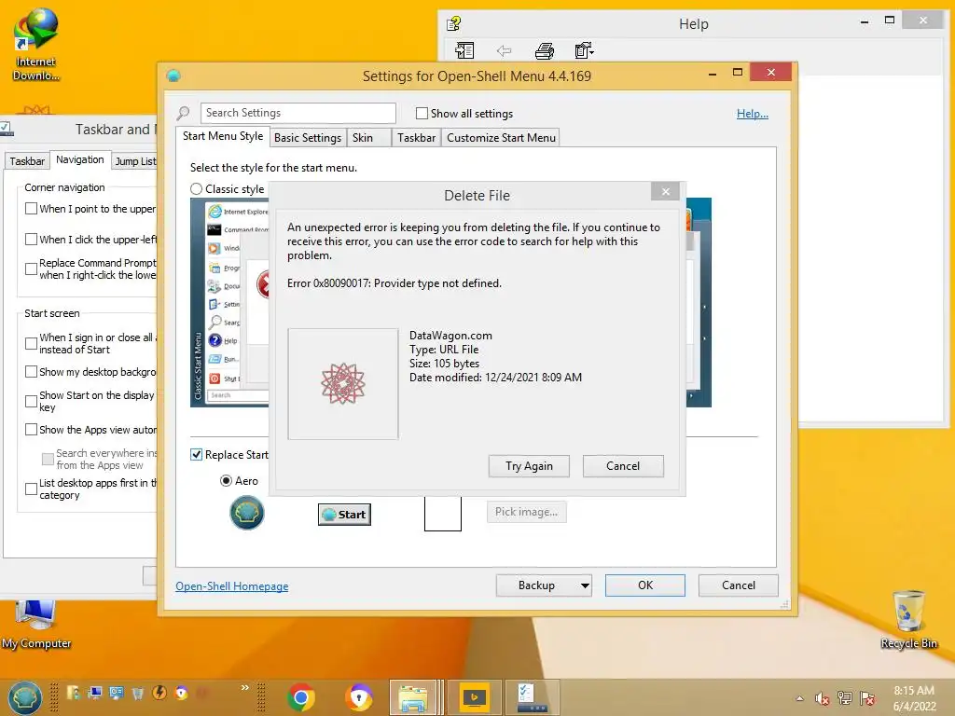Show hidden tray icons arrow
Screen dimensions: 955x716
point(799,698)
